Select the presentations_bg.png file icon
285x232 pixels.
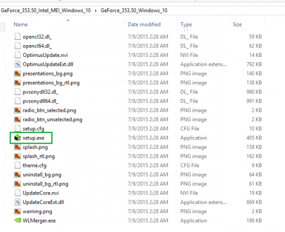click(18, 74)
